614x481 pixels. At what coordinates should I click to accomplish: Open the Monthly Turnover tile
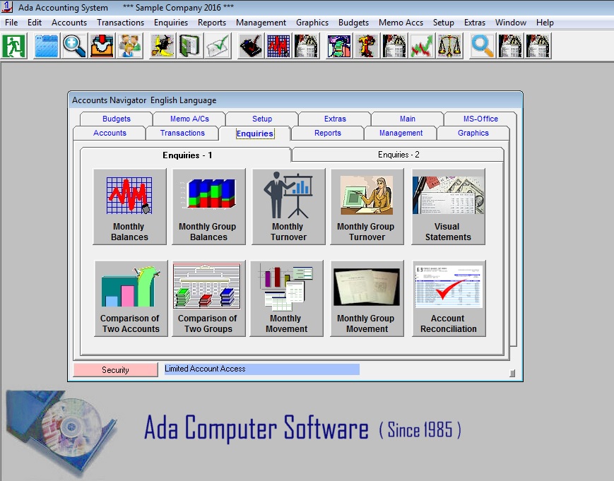[288, 207]
